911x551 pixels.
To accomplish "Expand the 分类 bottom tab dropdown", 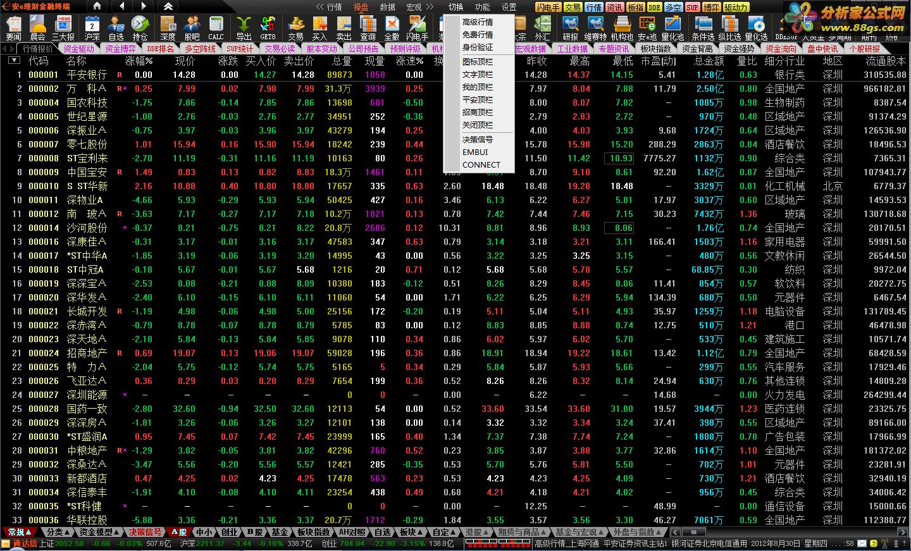I will click(x=66, y=532).
